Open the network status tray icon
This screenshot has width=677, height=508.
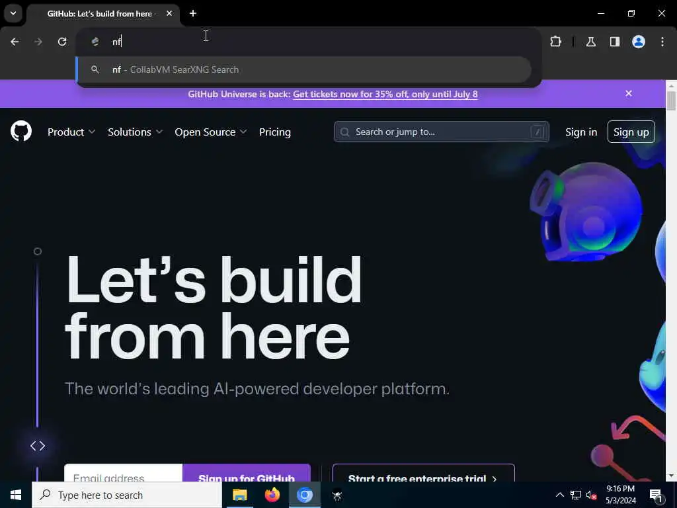(576, 495)
